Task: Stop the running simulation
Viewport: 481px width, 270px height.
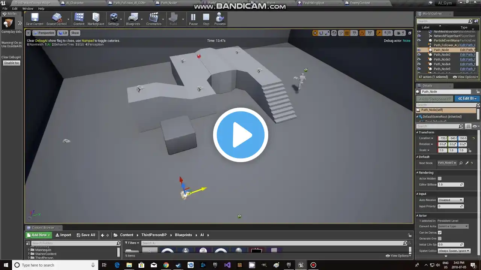Action: click(x=206, y=19)
